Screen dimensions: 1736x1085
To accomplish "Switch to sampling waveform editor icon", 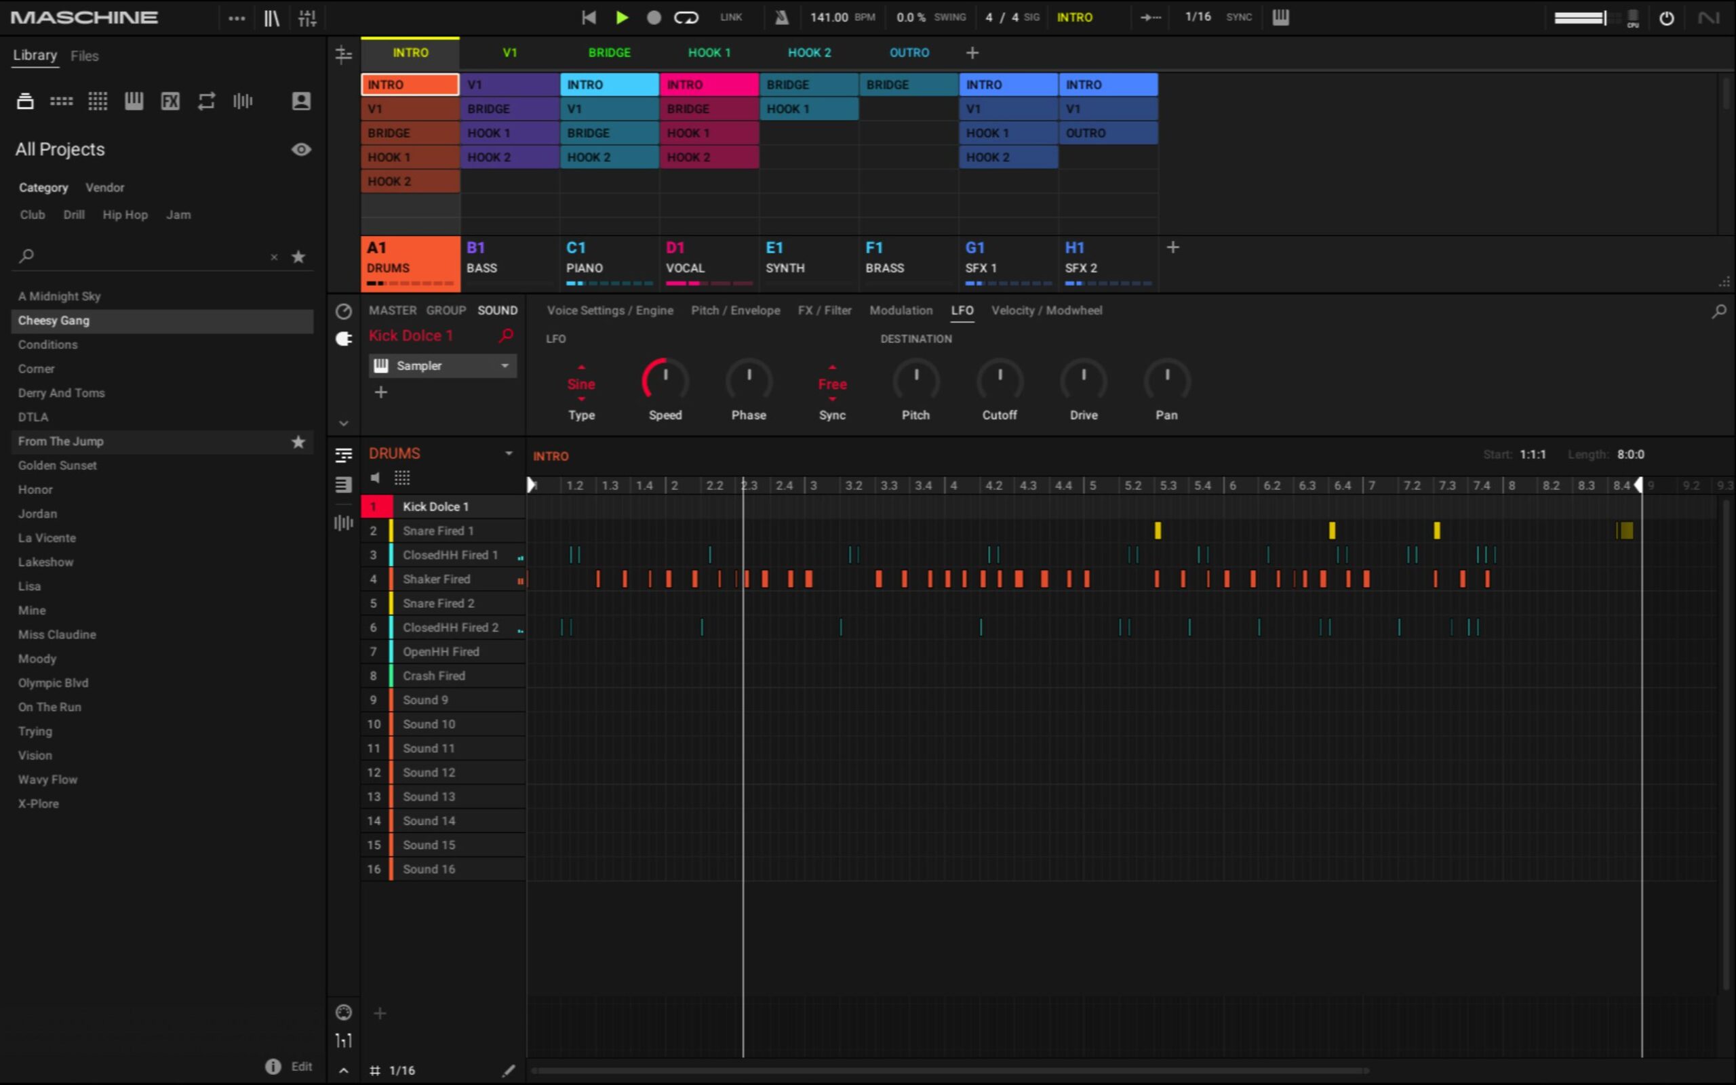I will point(344,523).
